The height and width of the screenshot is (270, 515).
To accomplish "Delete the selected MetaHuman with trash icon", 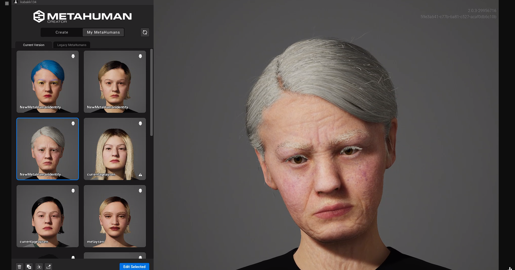I will (x=19, y=267).
